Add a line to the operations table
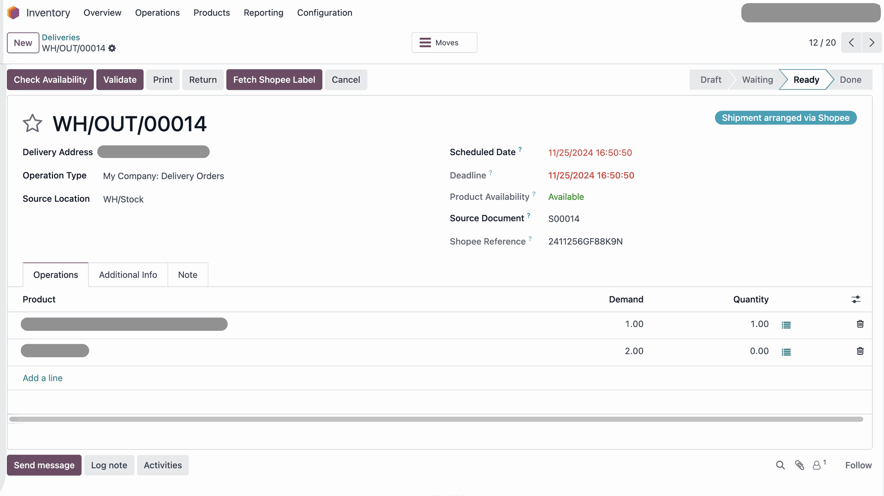884x496 pixels. click(42, 378)
